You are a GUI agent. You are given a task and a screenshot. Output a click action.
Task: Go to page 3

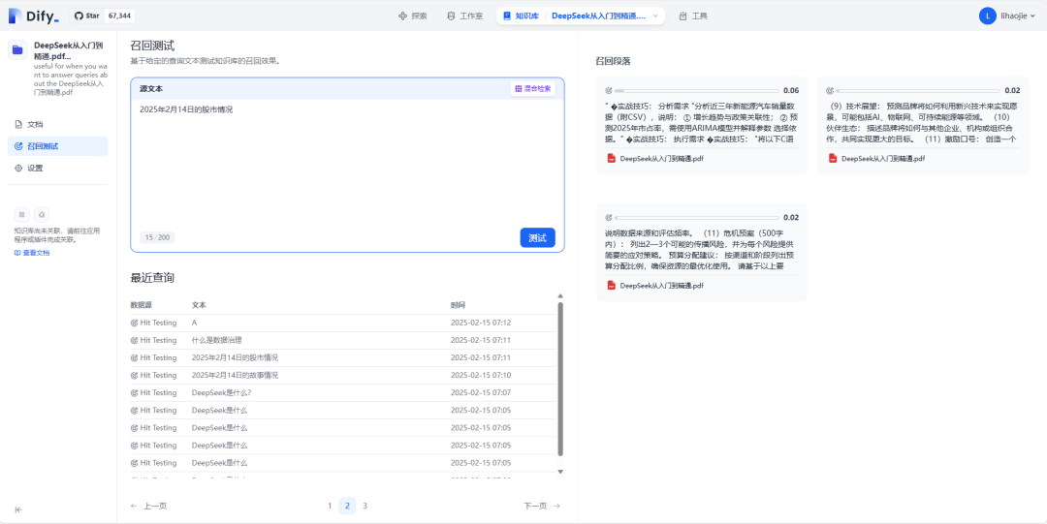365,506
